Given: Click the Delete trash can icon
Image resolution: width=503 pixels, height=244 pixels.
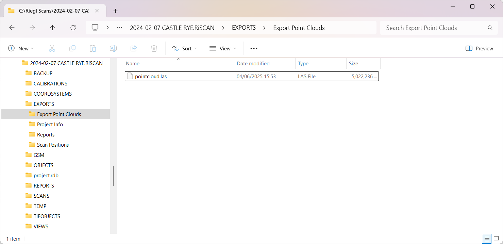Looking at the screenshot, I should click(154, 48).
